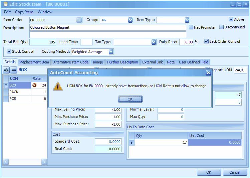Image resolution: width=250 pixels, height=178 pixels.
Task: Click the second empty description line field
Action: tap(108, 35)
